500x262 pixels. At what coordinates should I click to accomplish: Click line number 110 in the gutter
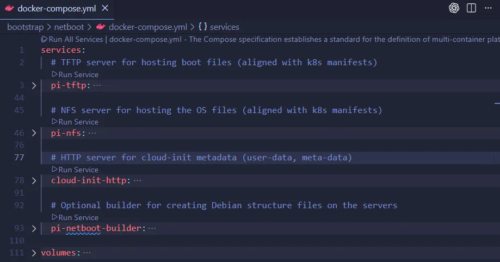(x=17, y=241)
